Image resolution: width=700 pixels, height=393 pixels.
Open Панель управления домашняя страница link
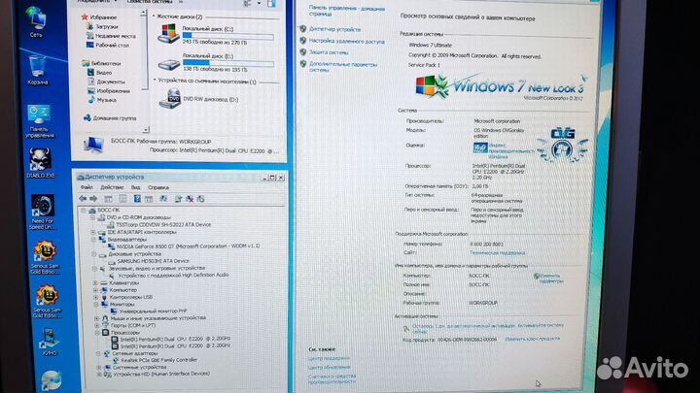point(346,11)
